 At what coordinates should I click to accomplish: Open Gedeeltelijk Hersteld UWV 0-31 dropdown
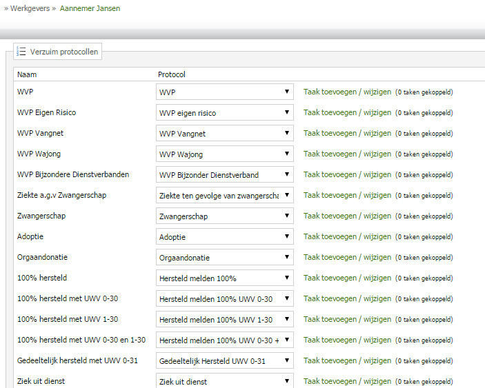[x=224, y=360]
